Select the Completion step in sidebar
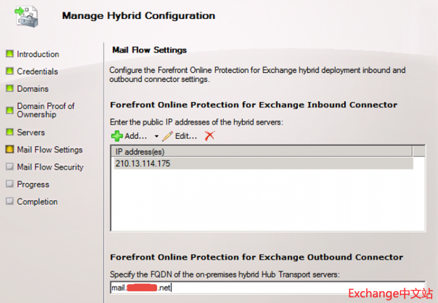 pyautogui.click(x=38, y=202)
